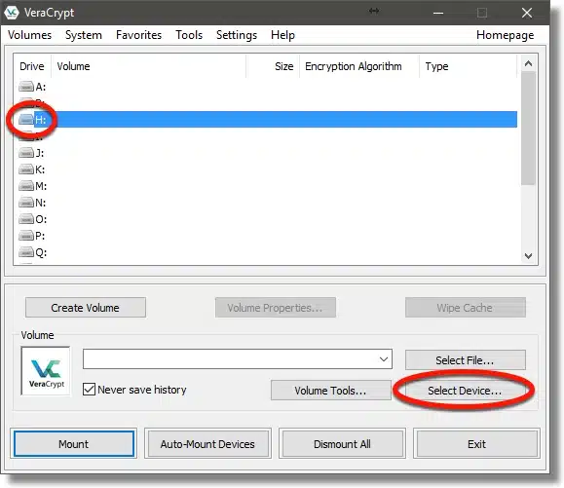
Task: Select the H: drive slot icon
Action: click(x=26, y=120)
